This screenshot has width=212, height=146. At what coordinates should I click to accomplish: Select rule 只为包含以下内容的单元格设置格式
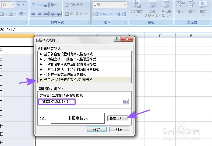click(x=85, y=59)
